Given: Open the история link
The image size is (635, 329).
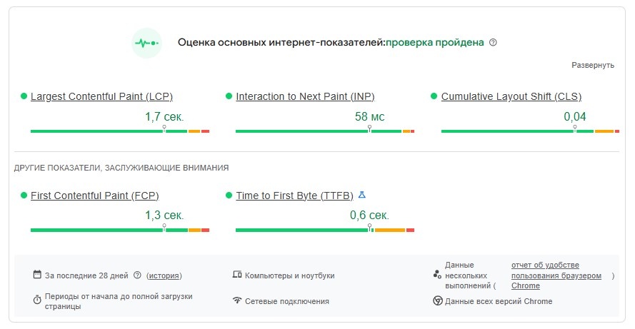Looking at the screenshot, I should [164, 275].
